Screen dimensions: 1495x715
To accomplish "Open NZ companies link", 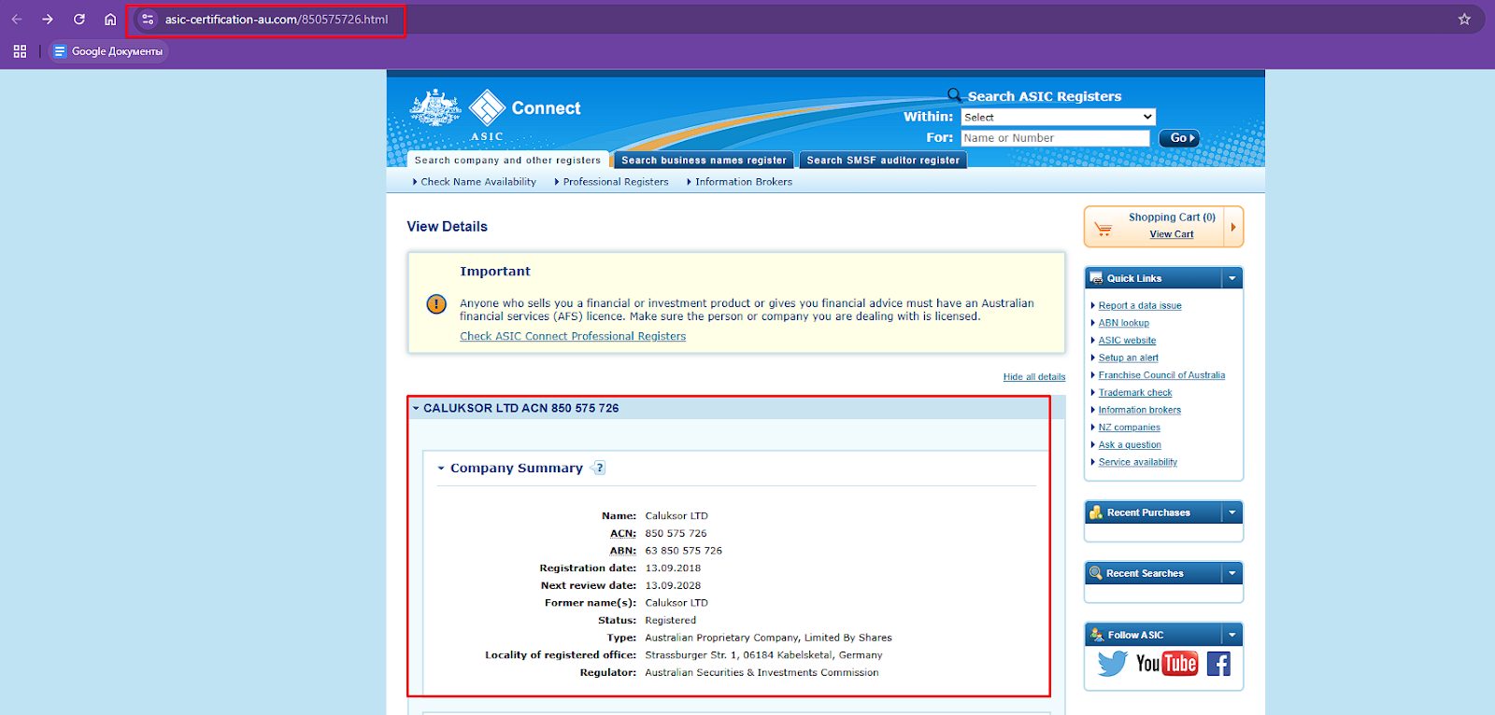I will click(1130, 428).
